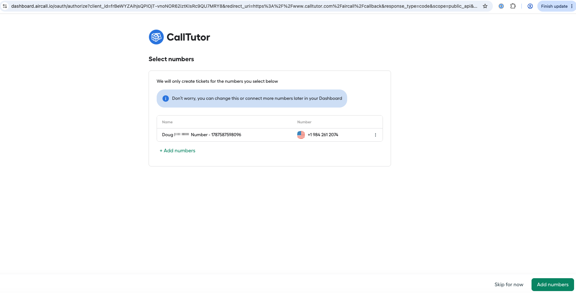Click the green Add numbers button
Screen dimensions: 576x293
point(553,285)
